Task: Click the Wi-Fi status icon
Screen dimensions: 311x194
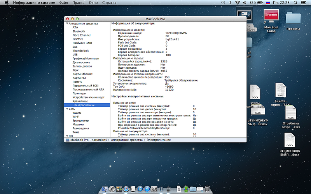Action: (x=238, y=3)
